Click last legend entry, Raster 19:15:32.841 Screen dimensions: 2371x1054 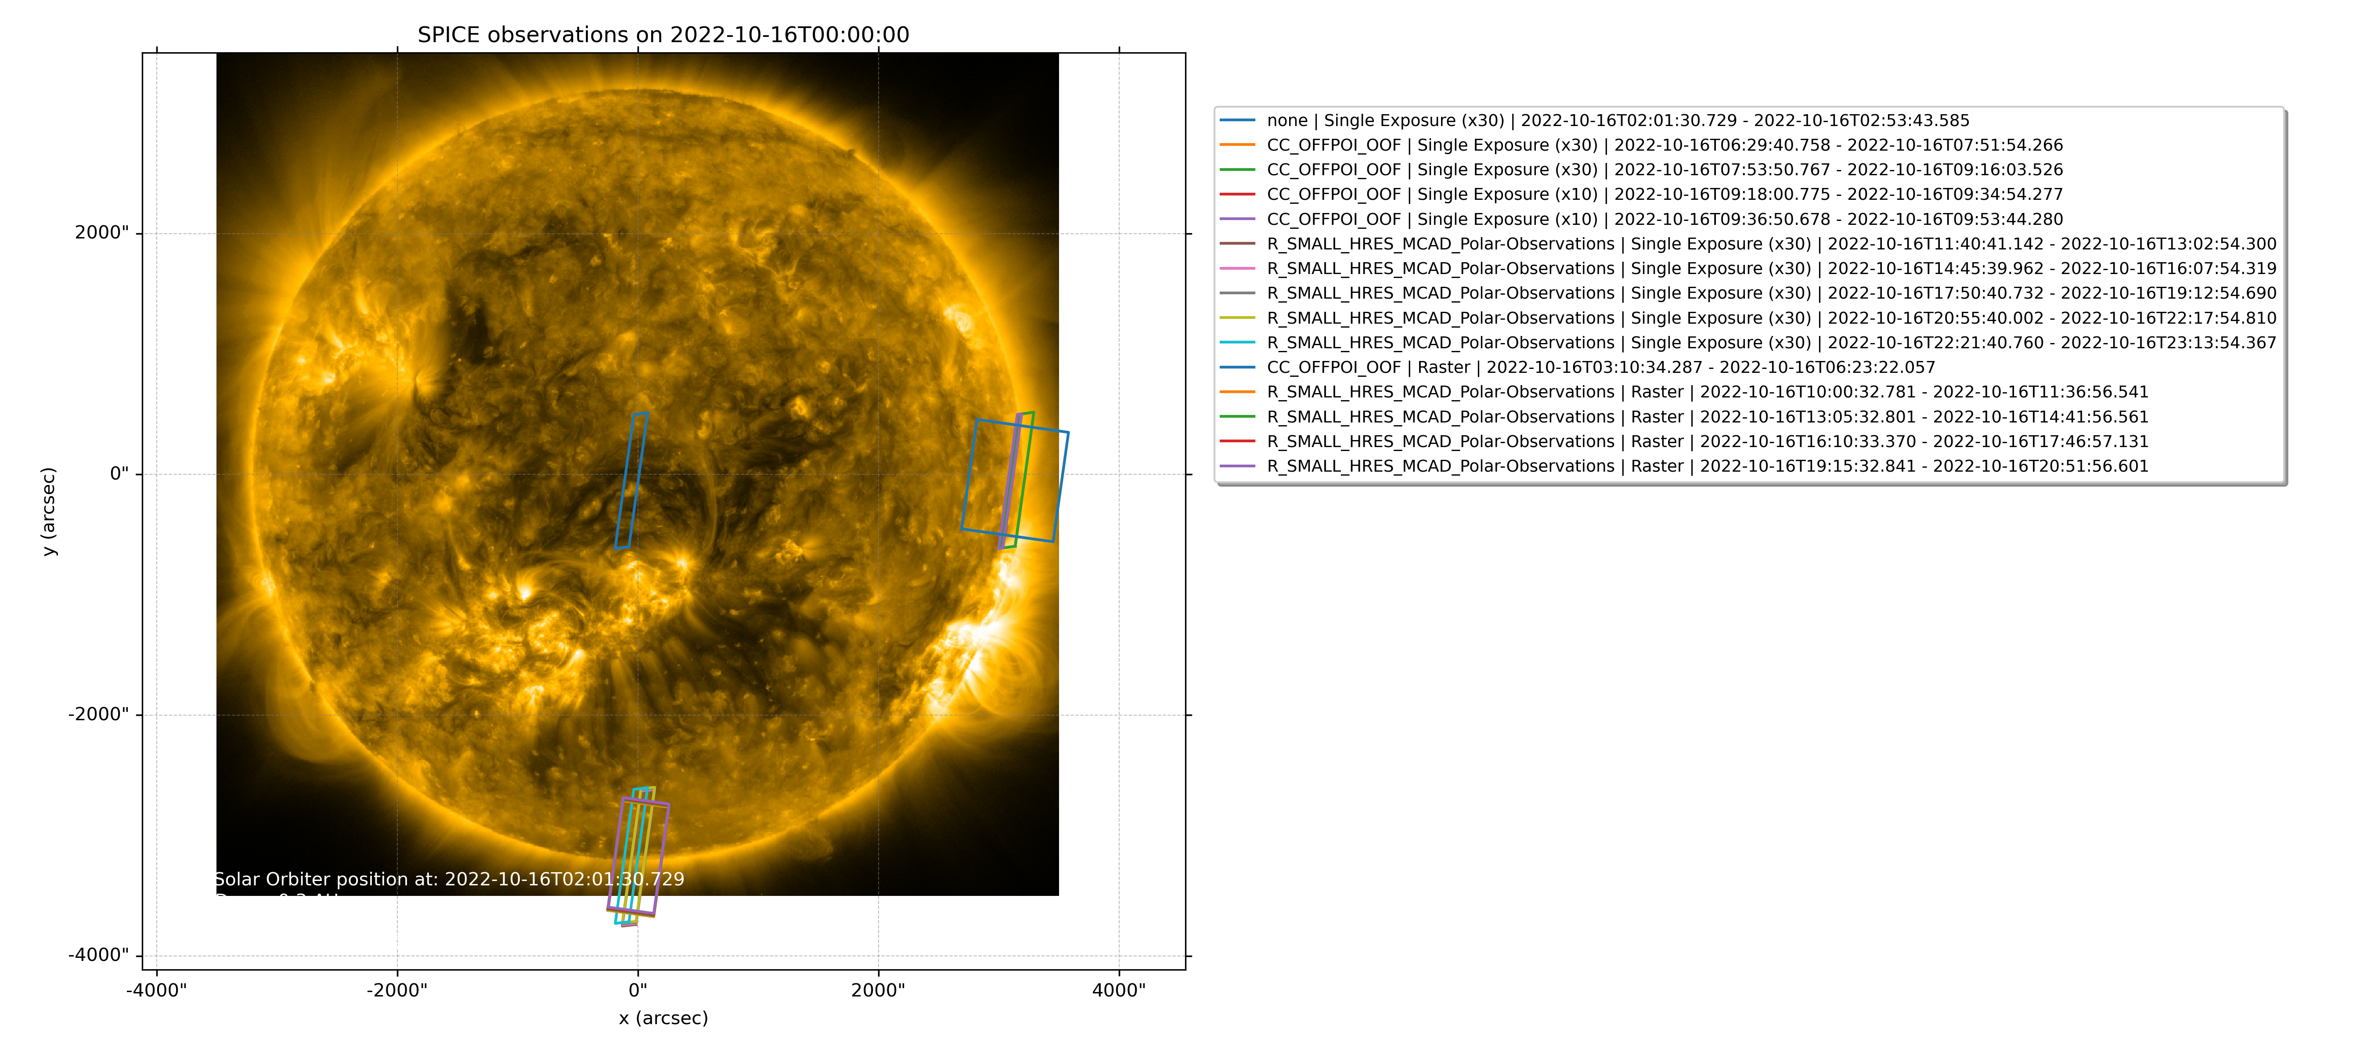click(1708, 467)
